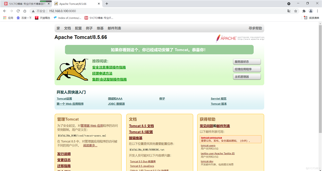This screenshot has height=171, width=322.
Task: Open Tomcat 版本 link
Action: [x=219, y=104]
